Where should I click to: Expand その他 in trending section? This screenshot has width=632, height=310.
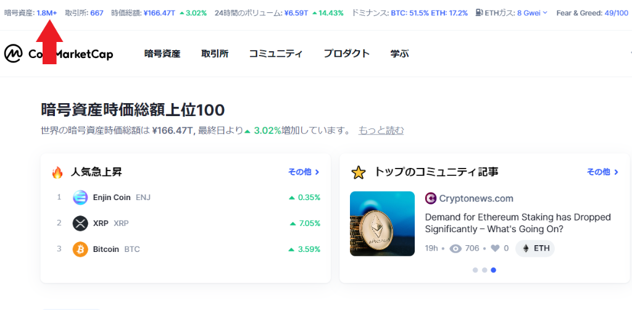pyautogui.click(x=304, y=172)
